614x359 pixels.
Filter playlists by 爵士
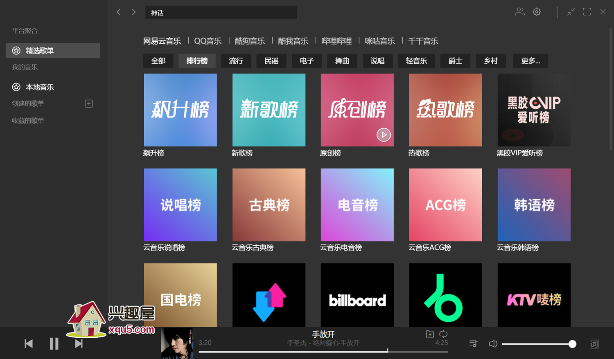[455, 61]
